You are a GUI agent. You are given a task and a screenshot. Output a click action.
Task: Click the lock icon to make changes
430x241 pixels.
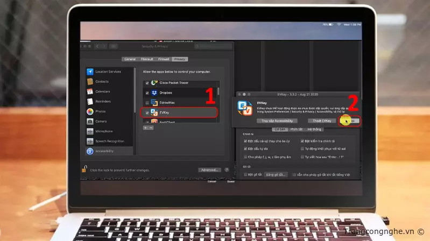84,169
